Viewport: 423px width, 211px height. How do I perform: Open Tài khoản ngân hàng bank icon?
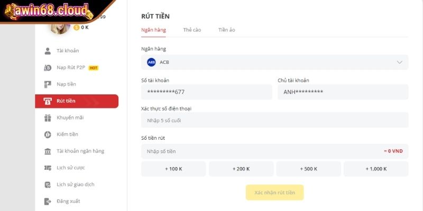click(x=47, y=151)
